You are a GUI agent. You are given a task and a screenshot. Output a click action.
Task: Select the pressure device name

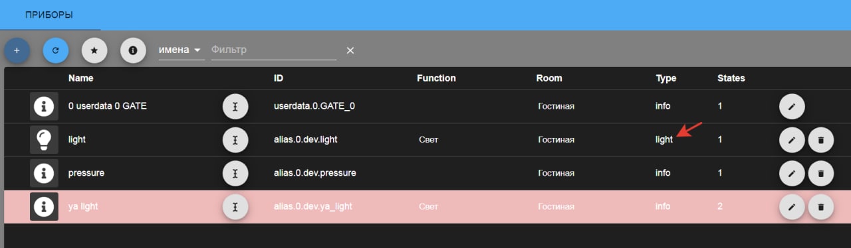click(86, 173)
